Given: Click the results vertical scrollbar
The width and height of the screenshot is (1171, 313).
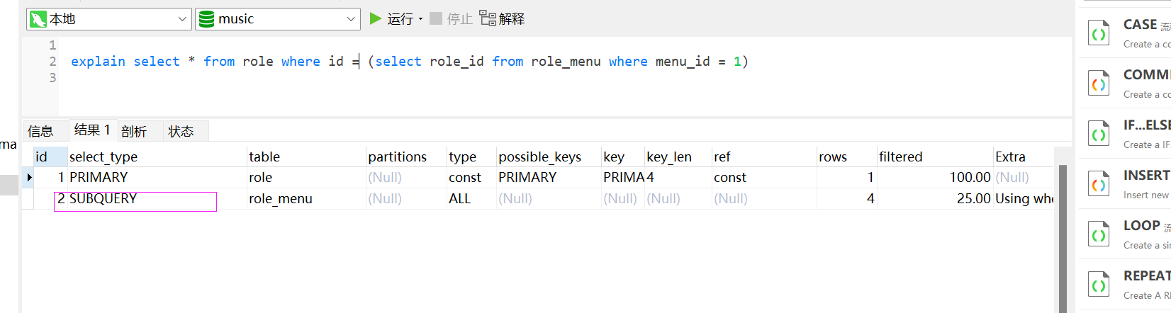Looking at the screenshot, I should tap(1062, 234).
